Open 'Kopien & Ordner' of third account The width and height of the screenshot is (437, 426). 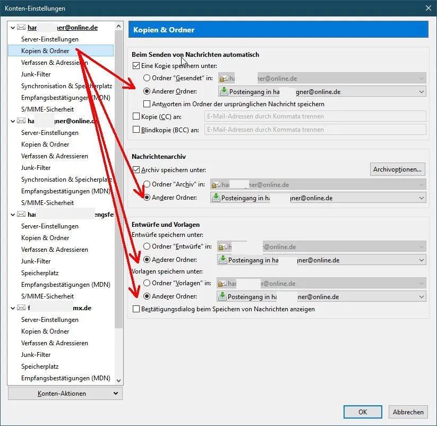pyautogui.click(x=45, y=238)
